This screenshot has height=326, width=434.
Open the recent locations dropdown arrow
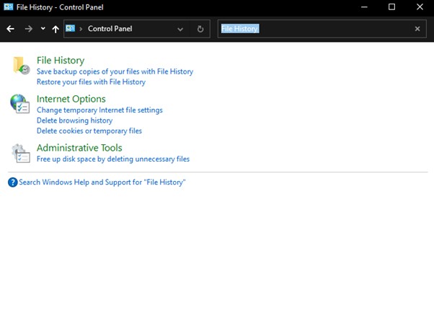(x=43, y=29)
